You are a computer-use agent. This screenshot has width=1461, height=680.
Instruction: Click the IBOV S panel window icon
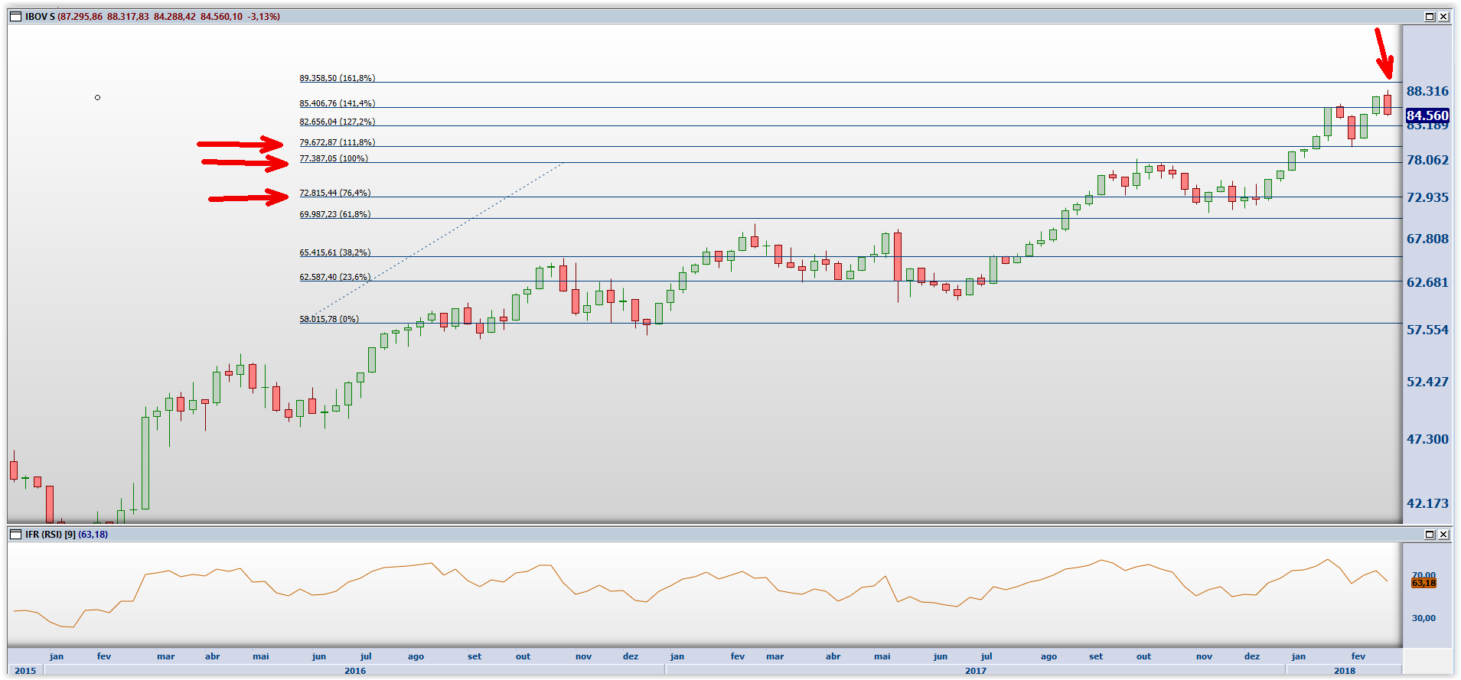pos(15,16)
